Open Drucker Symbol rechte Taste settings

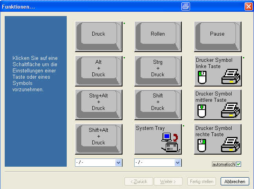click(x=217, y=139)
